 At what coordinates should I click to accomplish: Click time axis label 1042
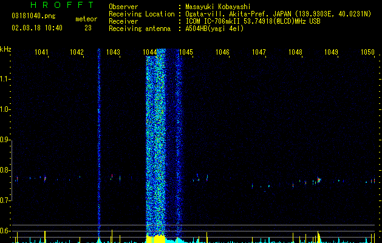(77, 52)
